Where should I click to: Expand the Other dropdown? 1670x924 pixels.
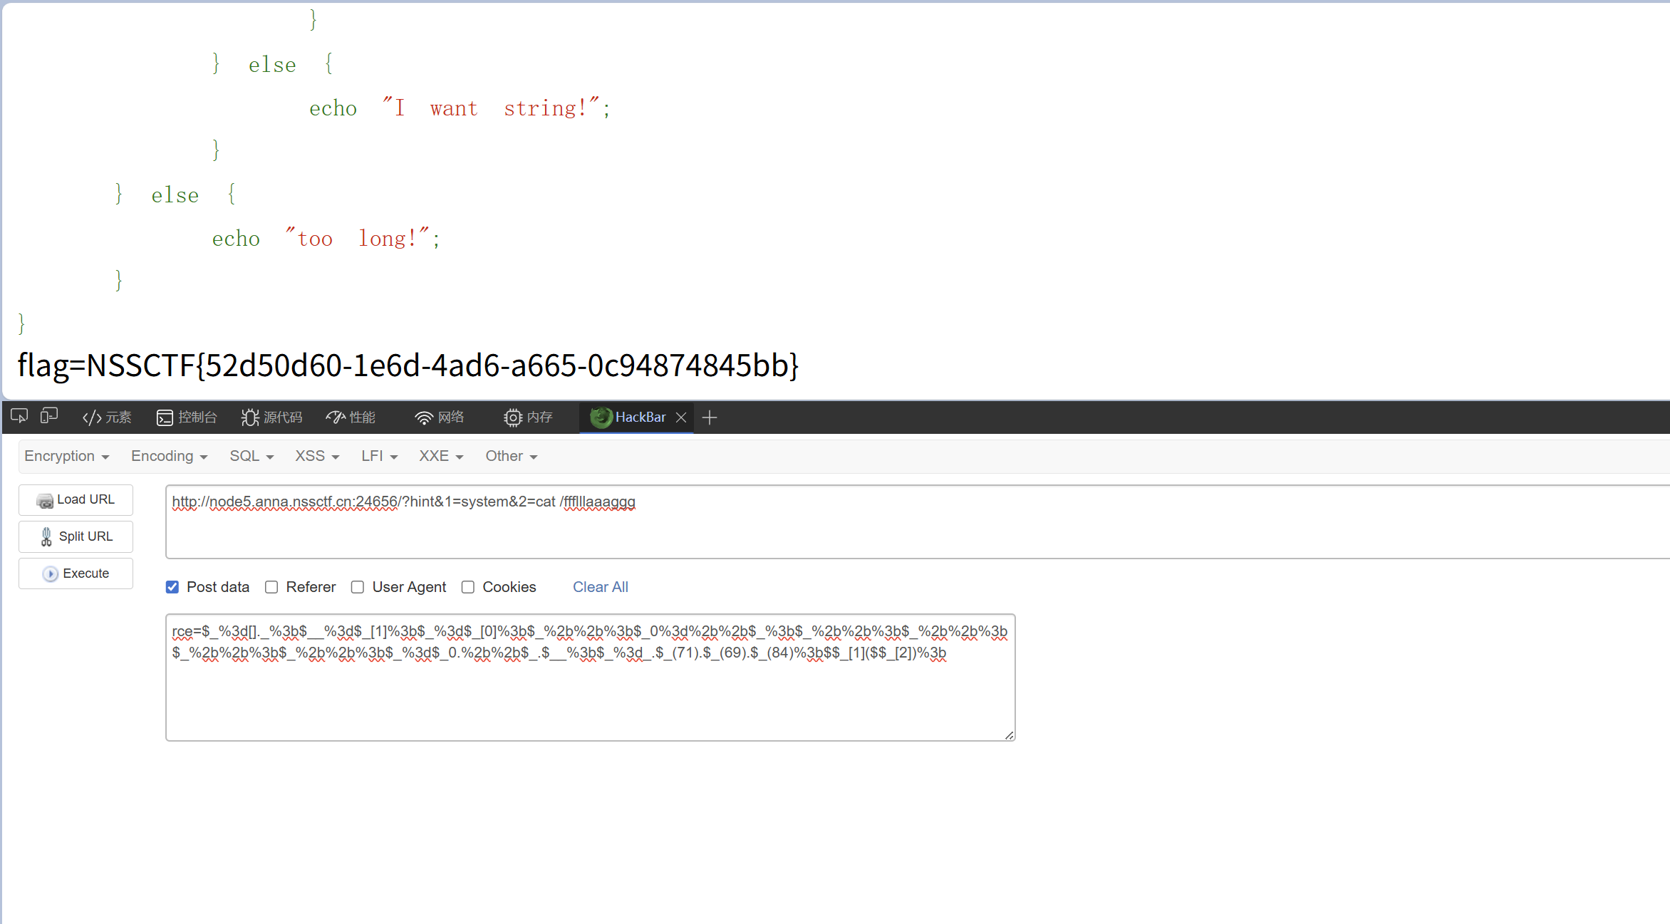pyautogui.click(x=512, y=456)
